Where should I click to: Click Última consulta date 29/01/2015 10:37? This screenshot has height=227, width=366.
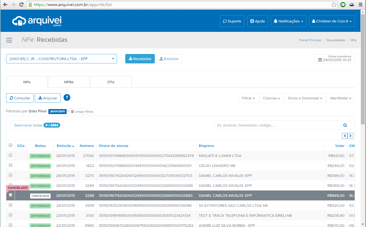(x=335, y=59)
